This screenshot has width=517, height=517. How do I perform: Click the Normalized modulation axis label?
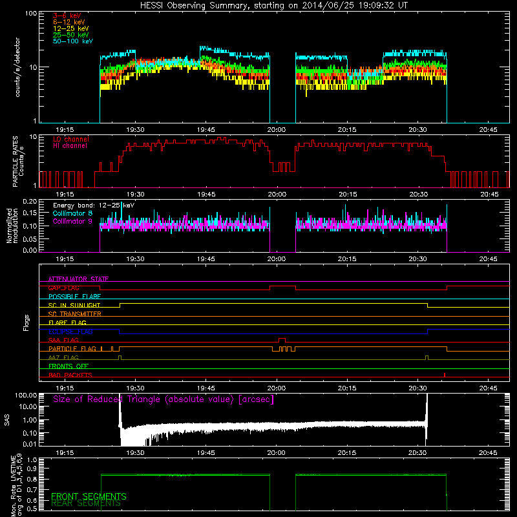click(12, 226)
